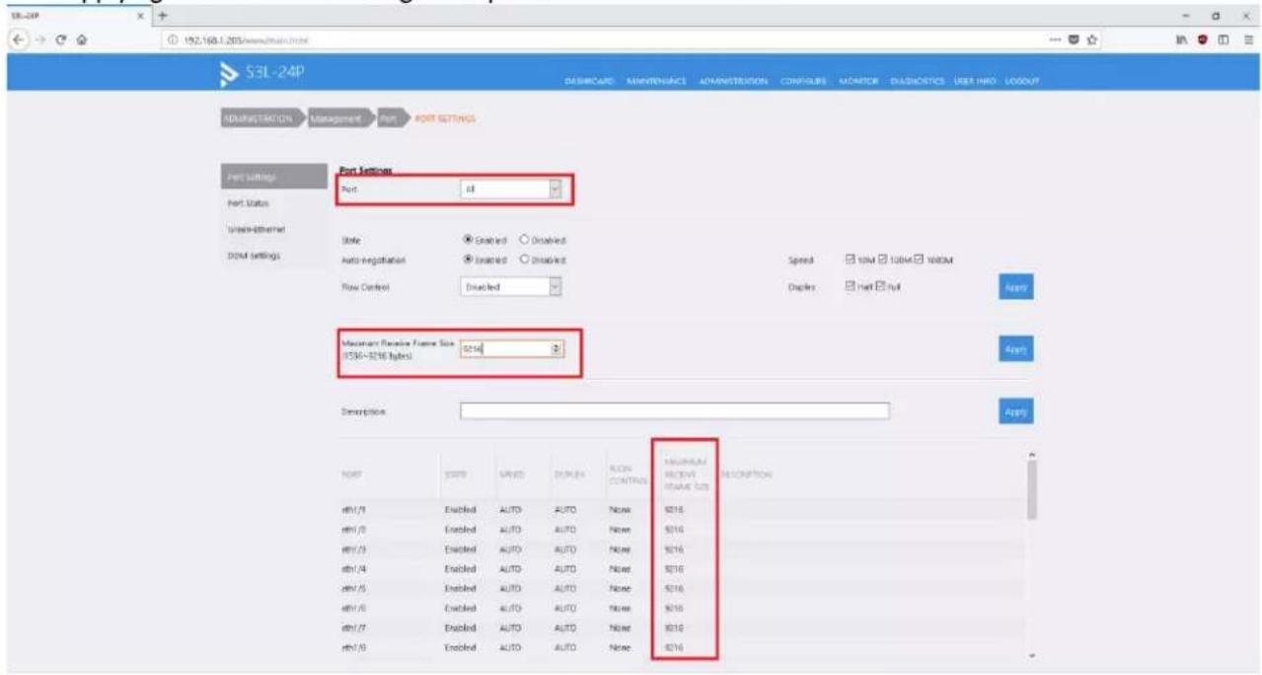
Task: Toggle the 10M speed checkbox
Action: click(x=852, y=260)
